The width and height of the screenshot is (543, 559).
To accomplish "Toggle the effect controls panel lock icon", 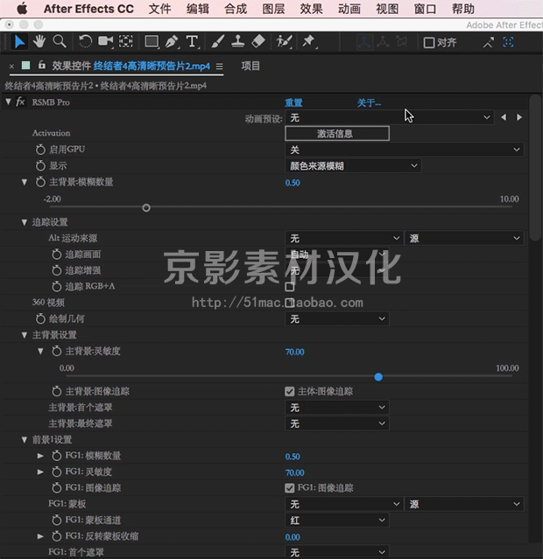I will pos(42,66).
